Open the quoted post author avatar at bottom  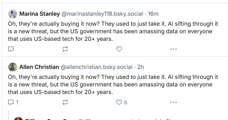[x=18, y=118]
